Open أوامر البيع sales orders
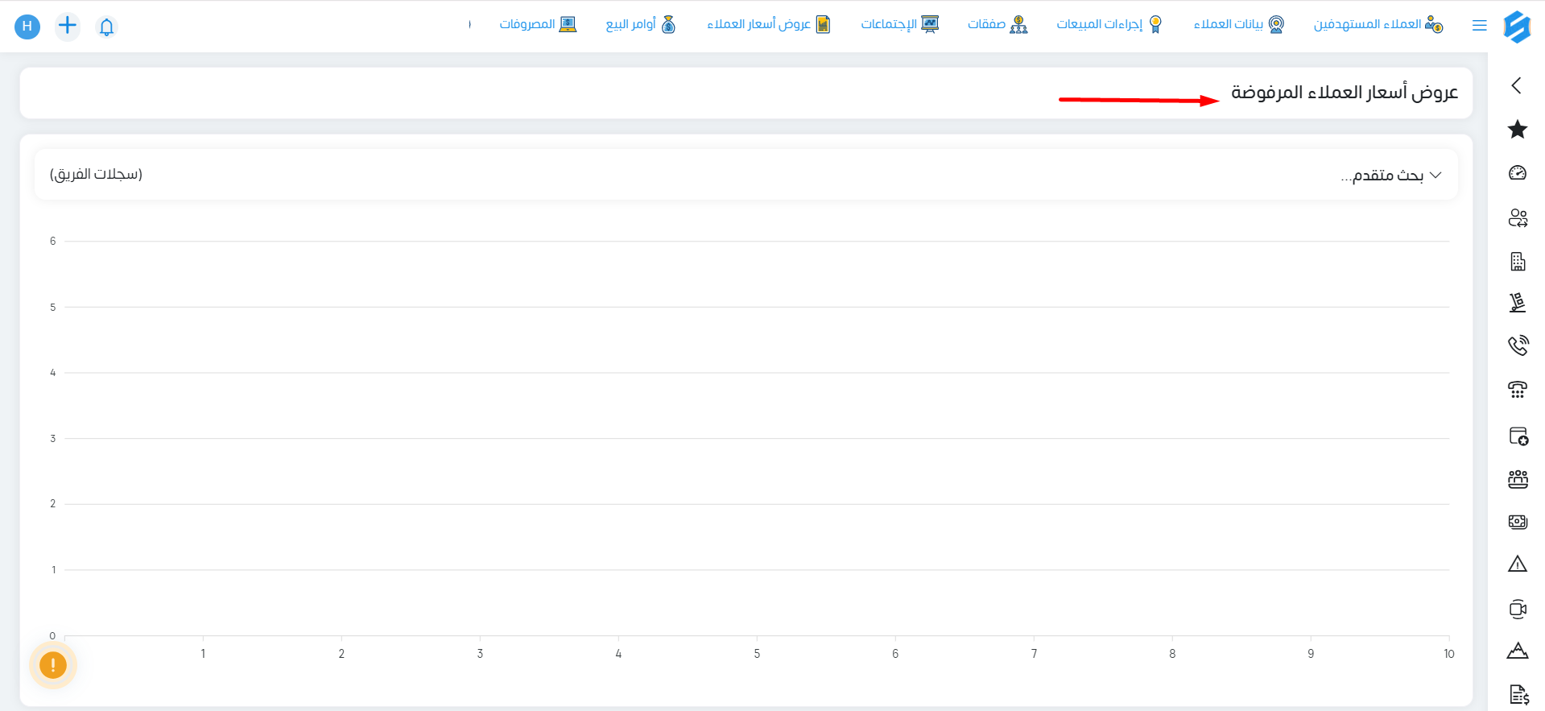1545x711 pixels. (641, 24)
